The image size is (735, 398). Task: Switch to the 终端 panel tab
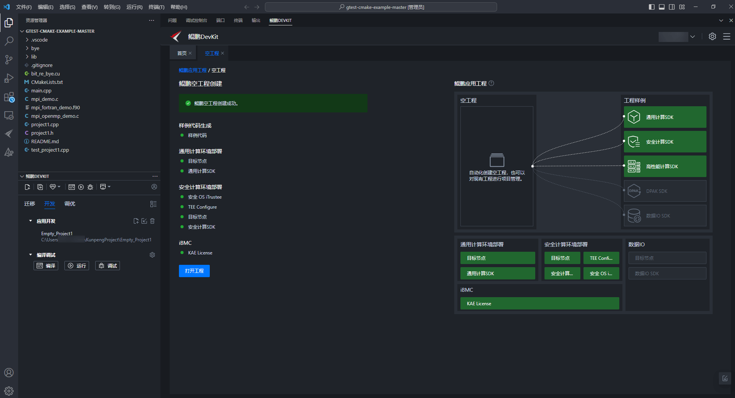click(x=238, y=20)
